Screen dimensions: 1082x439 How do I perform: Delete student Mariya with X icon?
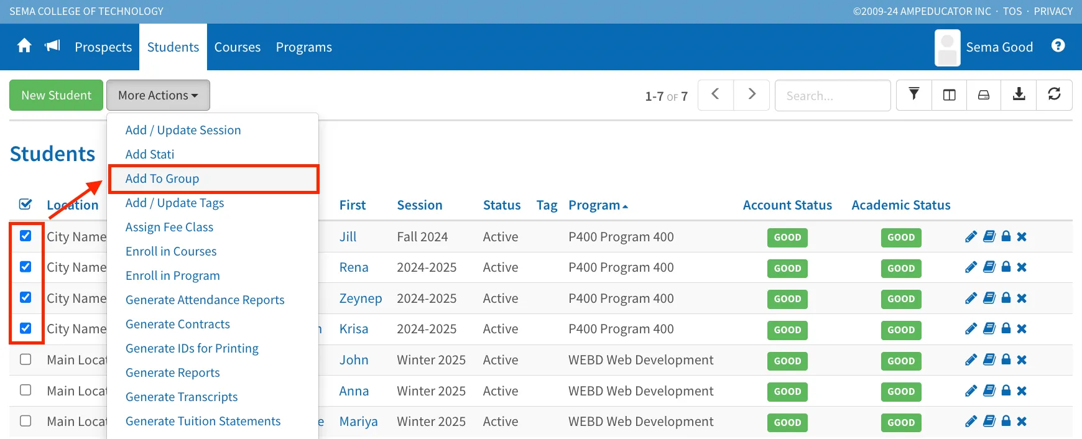tap(1022, 422)
